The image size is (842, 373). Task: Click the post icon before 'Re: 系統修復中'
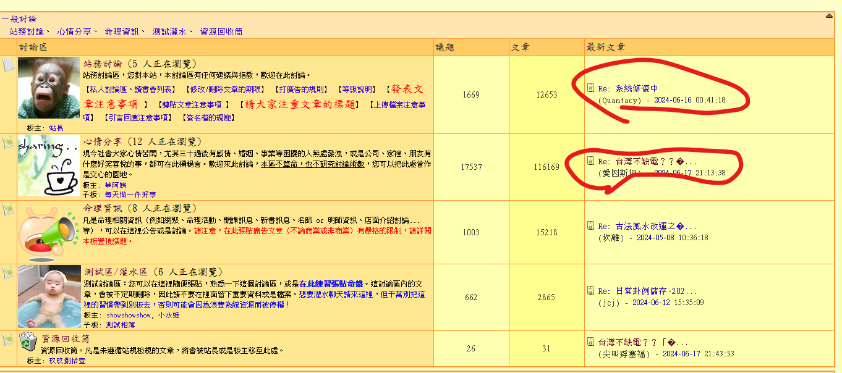click(590, 88)
